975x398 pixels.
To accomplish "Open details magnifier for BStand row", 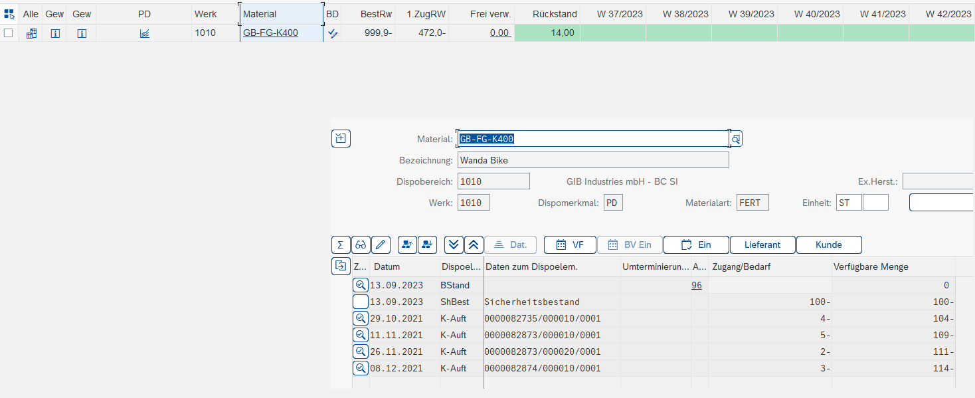I will pos(360,285).
